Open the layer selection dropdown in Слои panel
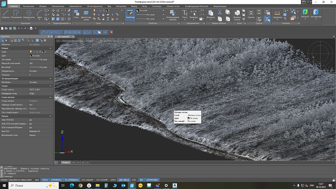This screenshot has width=336, height=189. (x=122, y=10)
